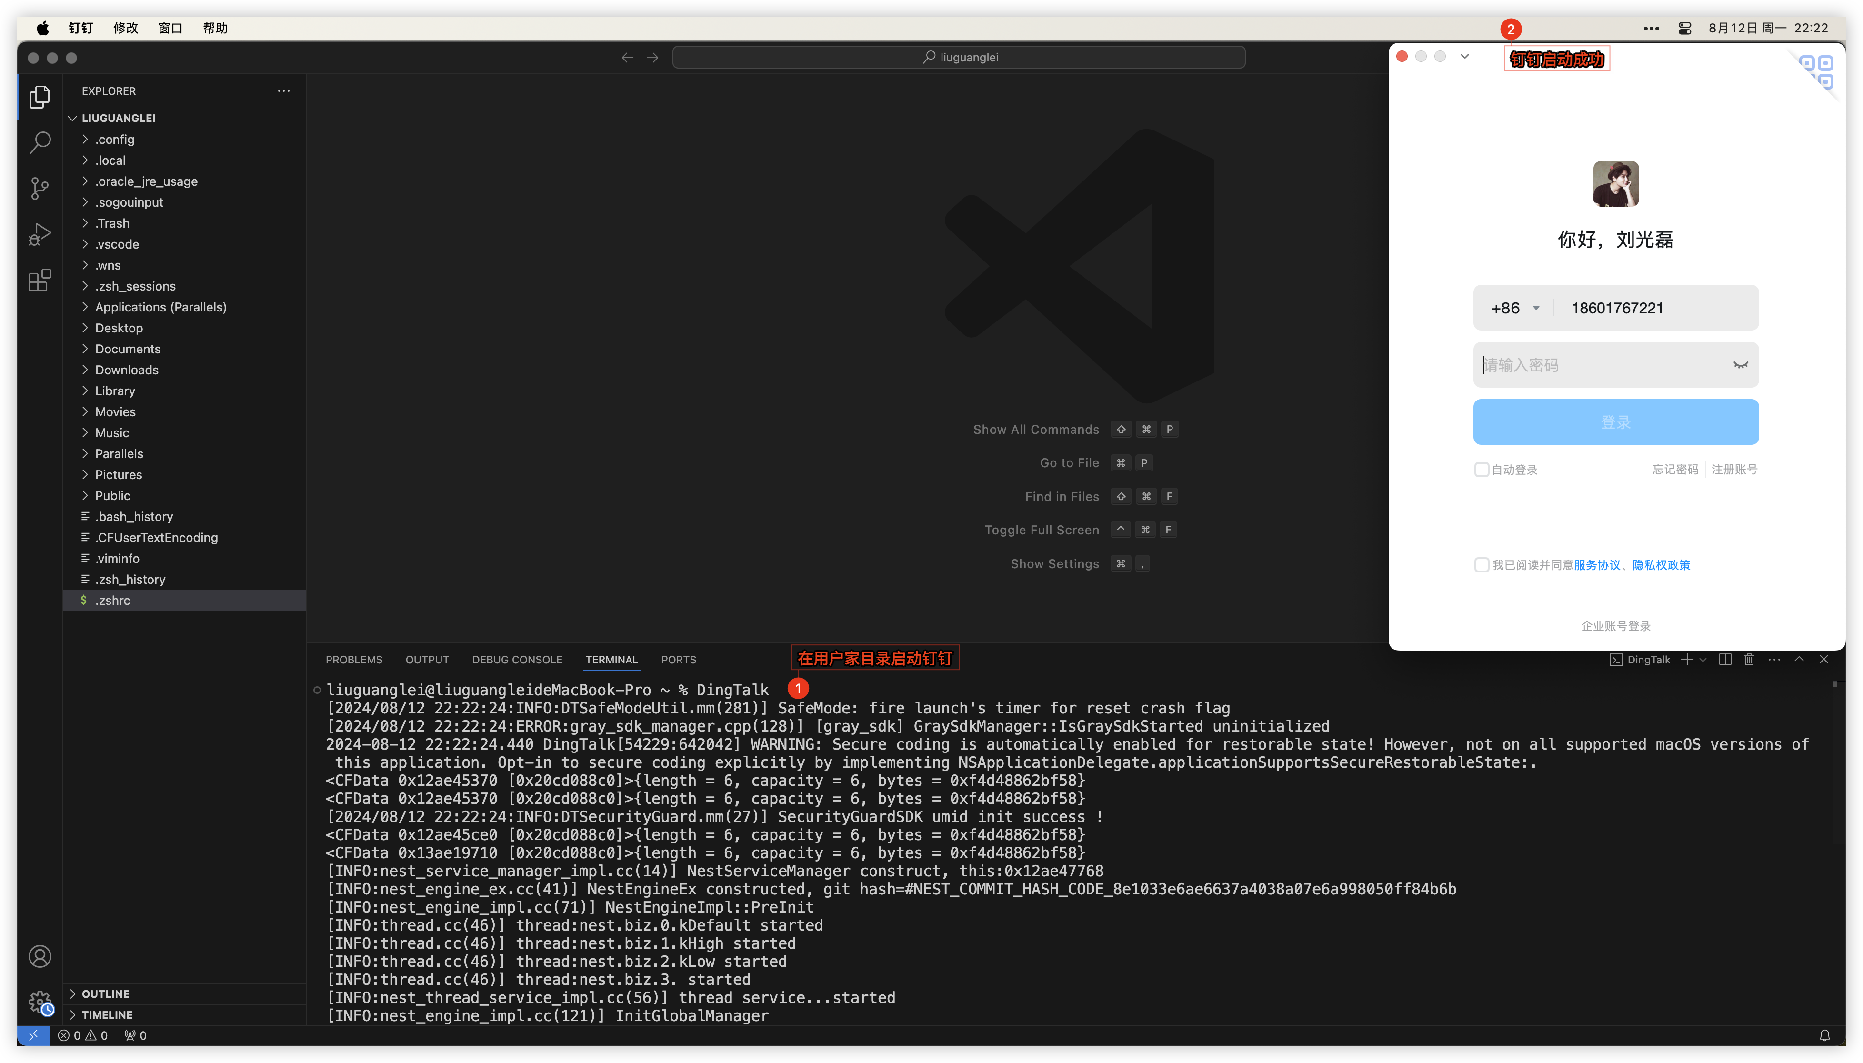Open the Source Control view
The height and width of the screenshot is (1063, 1863).
40,189
